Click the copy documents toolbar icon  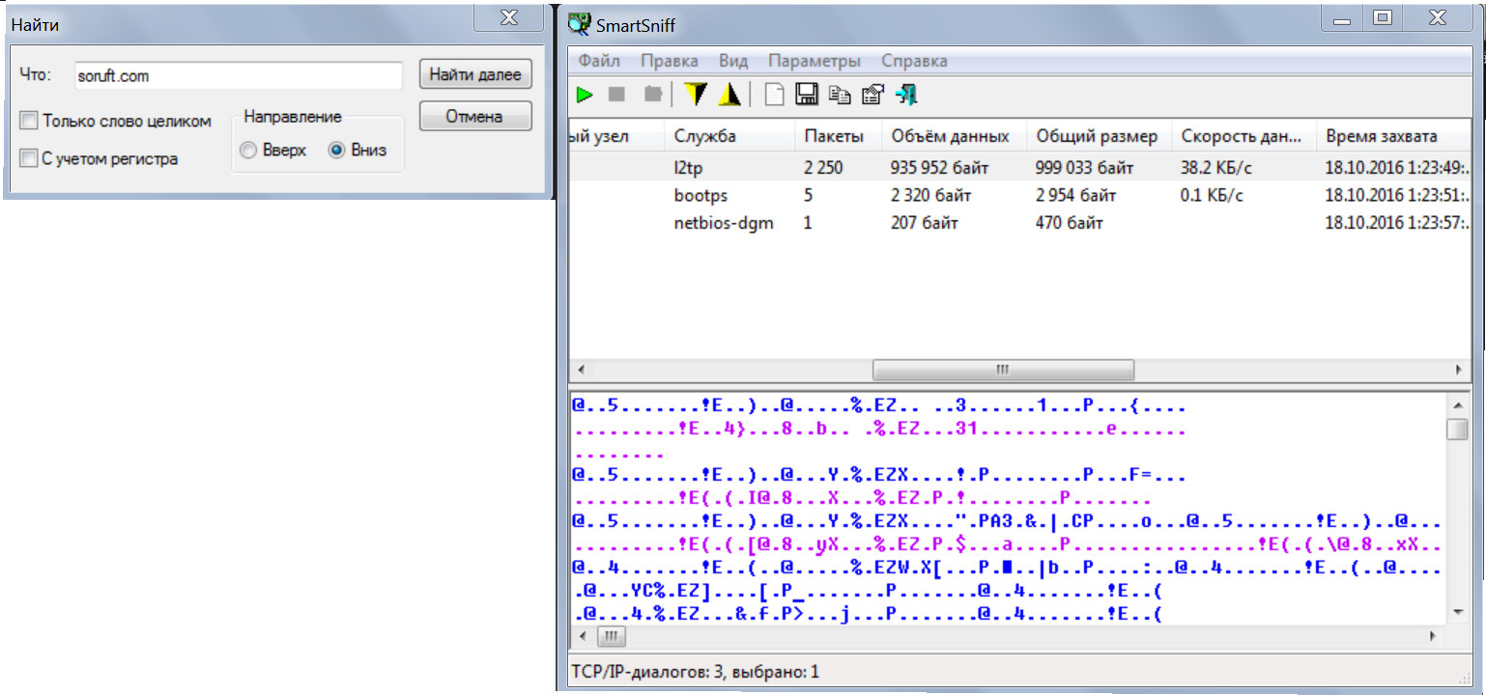841,95
